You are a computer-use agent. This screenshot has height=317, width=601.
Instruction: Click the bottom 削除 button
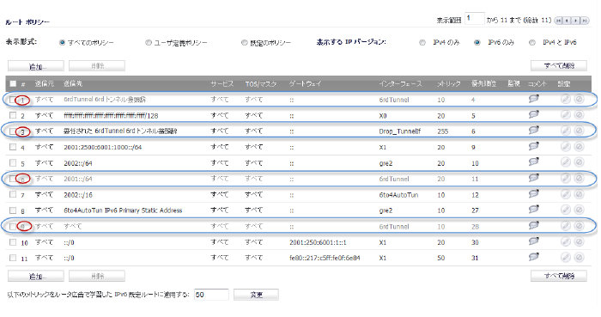pyautogui.click(x=97, y=276)
